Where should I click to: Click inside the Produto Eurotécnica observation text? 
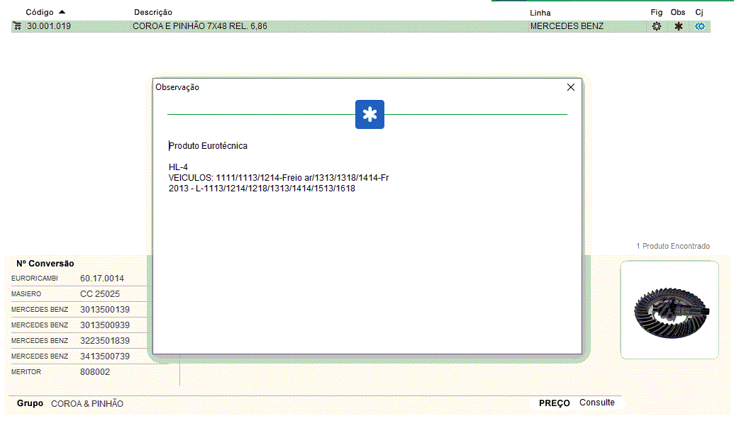point(208,146)
